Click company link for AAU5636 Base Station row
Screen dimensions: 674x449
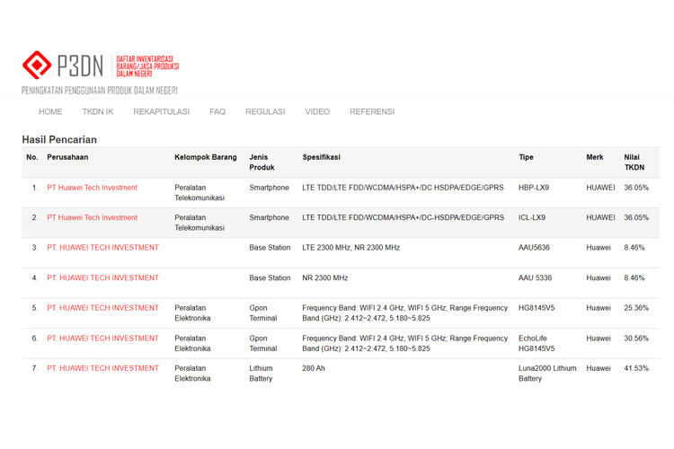[102, 247]
